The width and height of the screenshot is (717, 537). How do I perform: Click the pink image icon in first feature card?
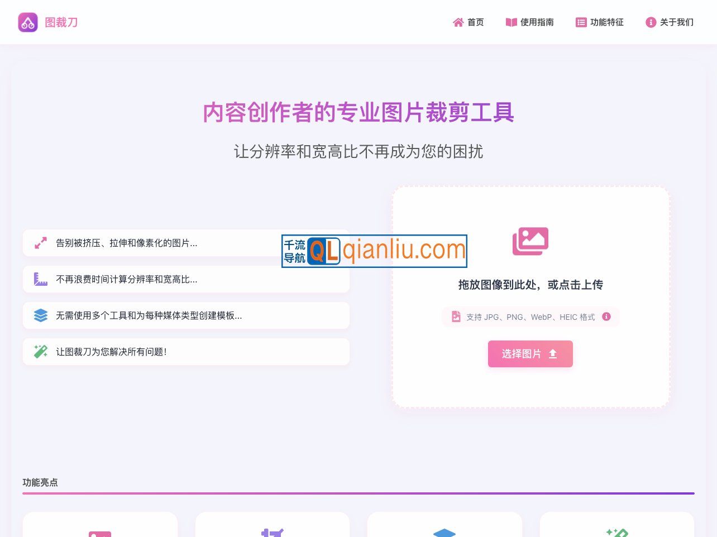(100, 534)
